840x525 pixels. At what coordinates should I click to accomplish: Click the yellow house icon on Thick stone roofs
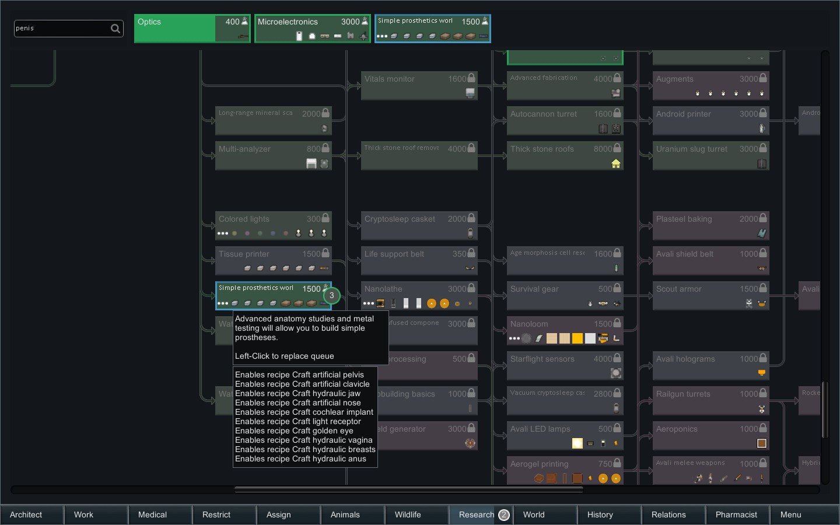(x=616, y=164)
